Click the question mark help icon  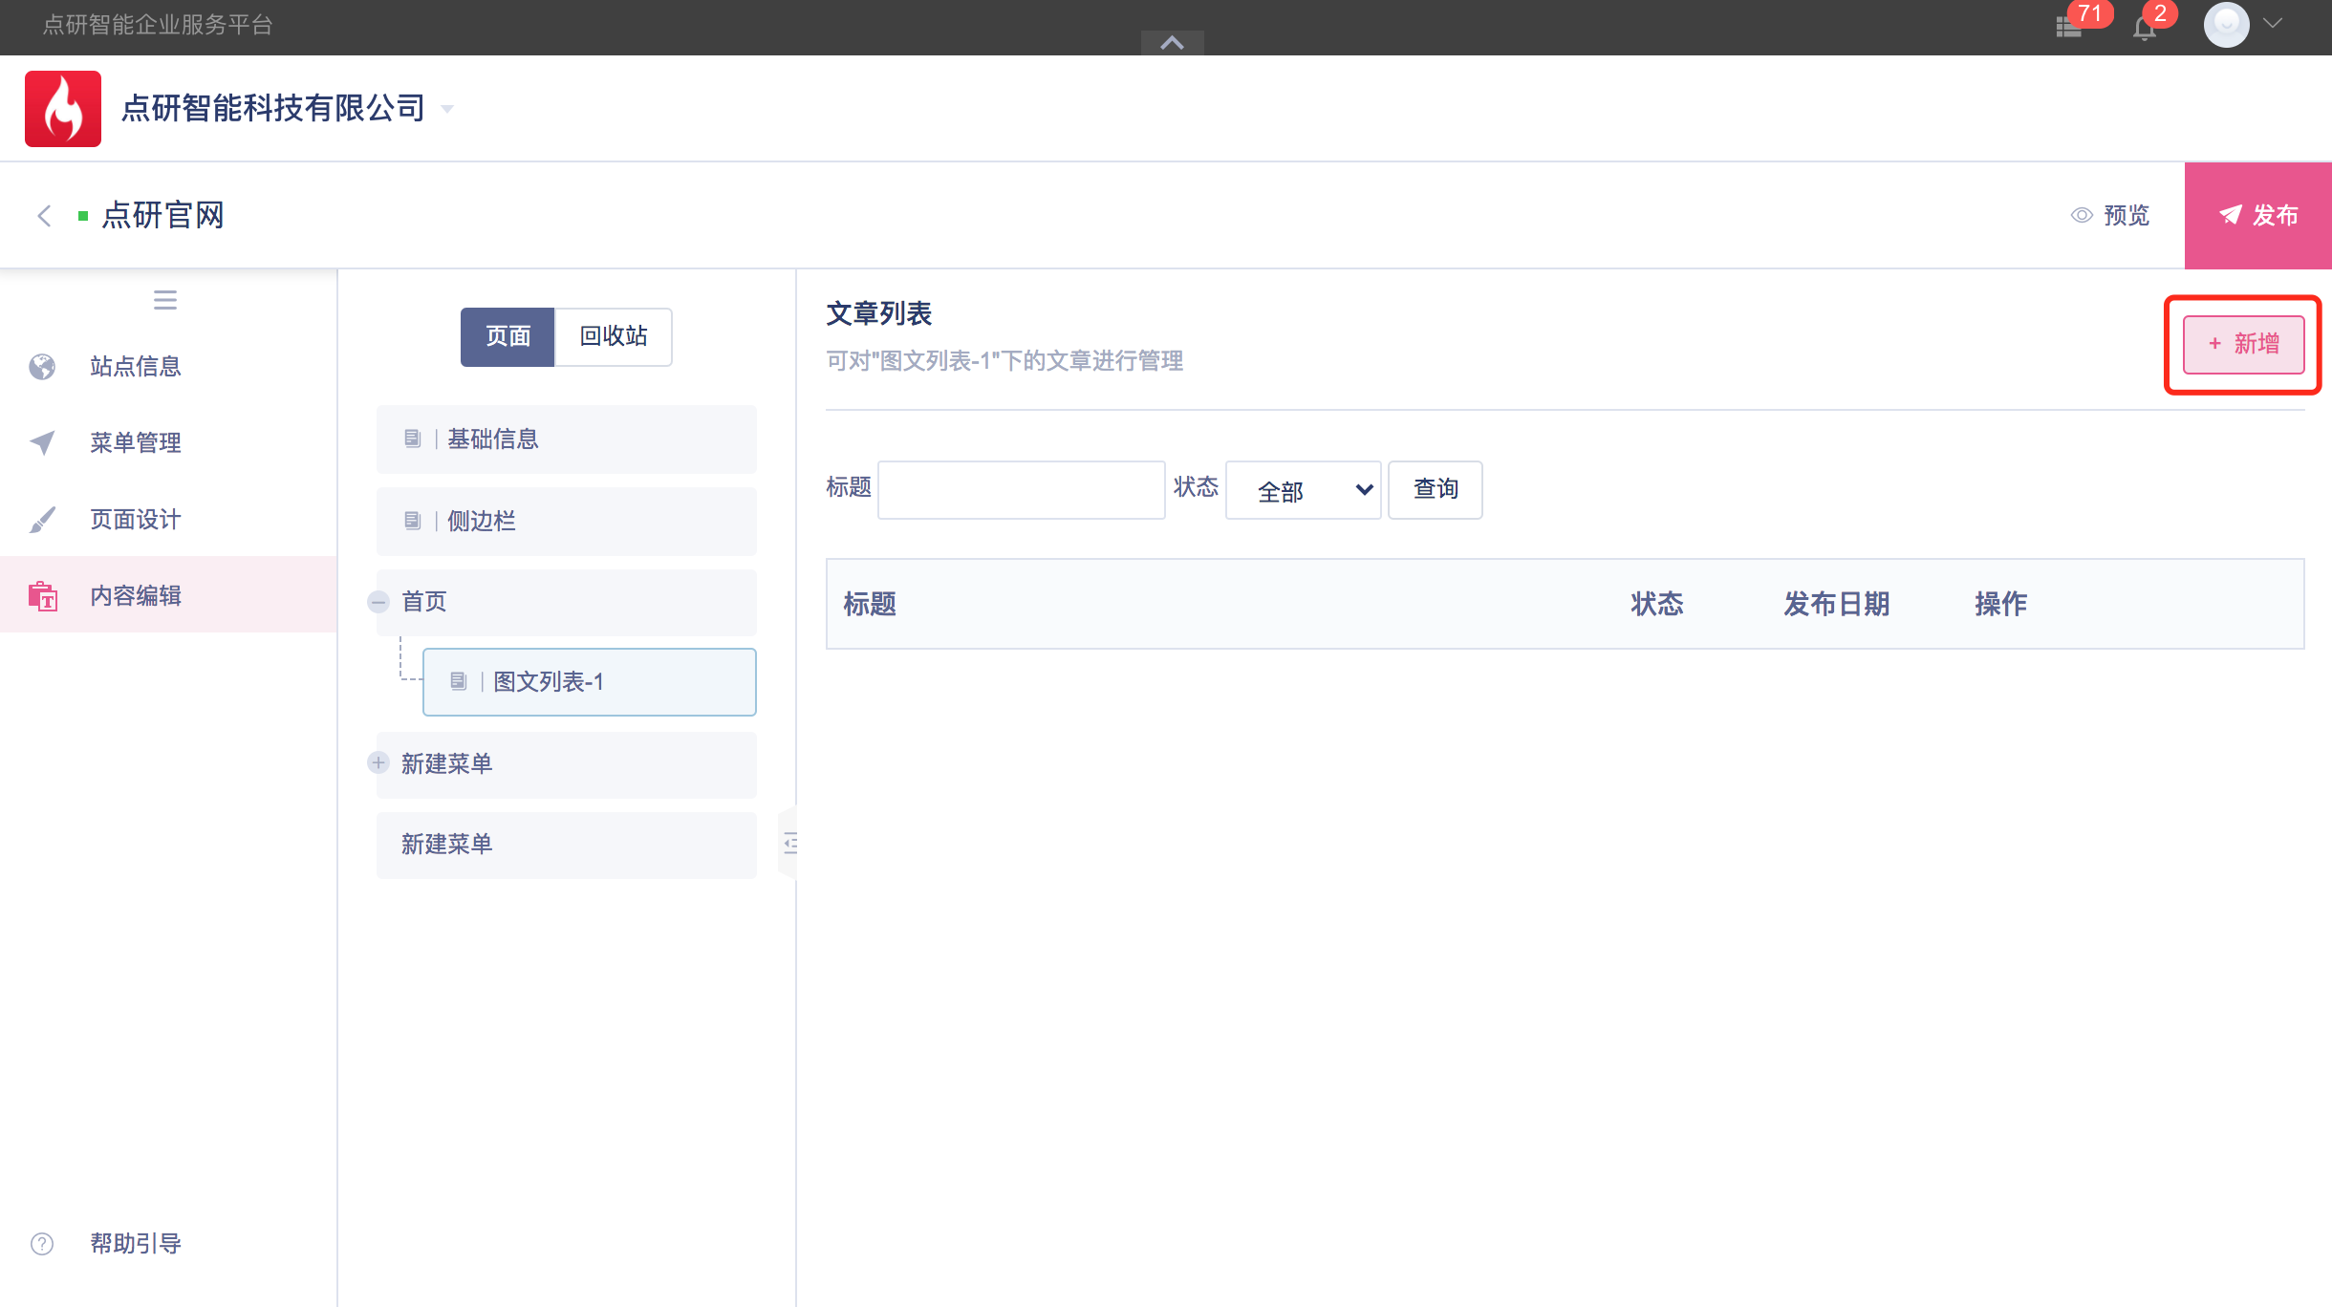click(42, 1243)
